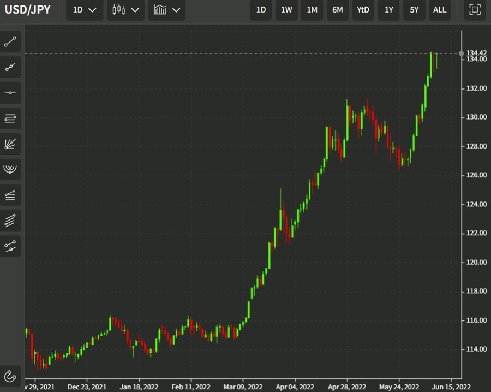Screen dimensions: 491x392
Task: Click the Jan 18, 2022 date label
Action: (139, 387)
